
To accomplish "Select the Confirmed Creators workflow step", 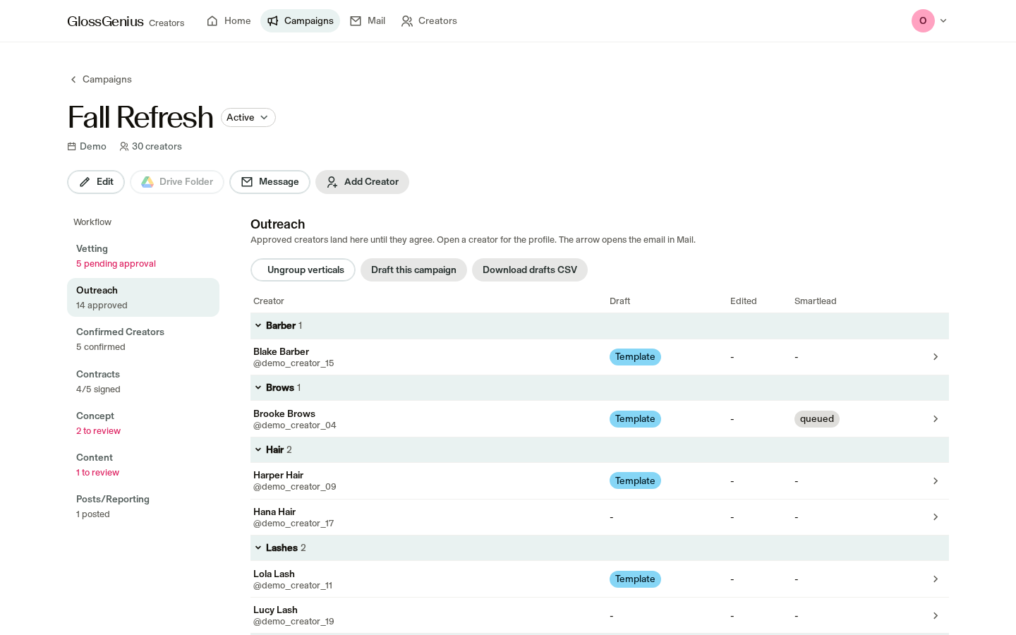I will pyautogui.click(x=143, y=339).
